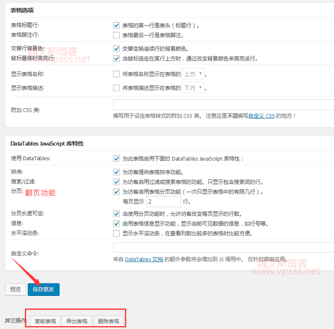Open the DataTables 文档 link

pos(144,259)
